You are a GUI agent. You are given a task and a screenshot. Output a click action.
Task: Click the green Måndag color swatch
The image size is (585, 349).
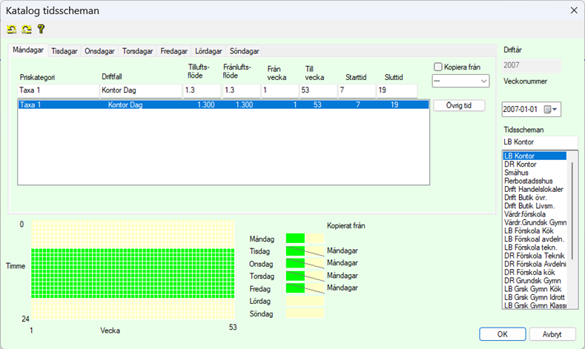coord(295,239)
